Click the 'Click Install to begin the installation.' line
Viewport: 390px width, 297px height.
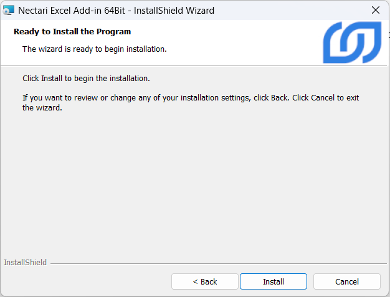point(86,79)
